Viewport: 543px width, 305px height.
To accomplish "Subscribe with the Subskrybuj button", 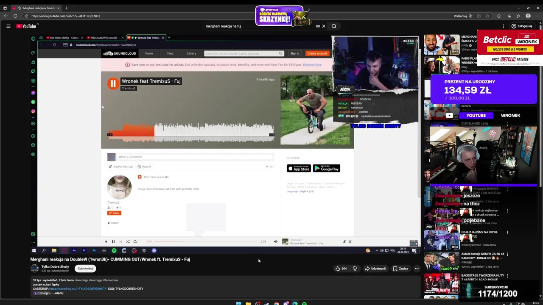I will (x=85, y=269).
